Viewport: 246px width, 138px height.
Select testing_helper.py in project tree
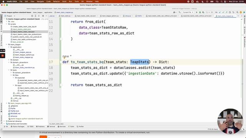pyautogui.click(x=22, y=95)
